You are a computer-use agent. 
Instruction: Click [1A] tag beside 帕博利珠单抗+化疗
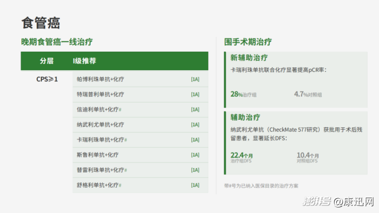pyautogui.click(x=195, y=79)
